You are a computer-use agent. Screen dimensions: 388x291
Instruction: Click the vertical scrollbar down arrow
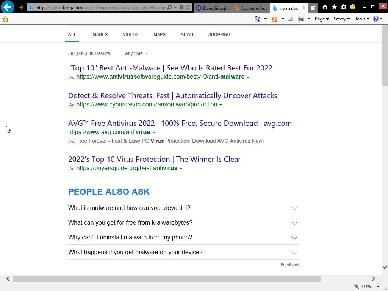(385, 267)
